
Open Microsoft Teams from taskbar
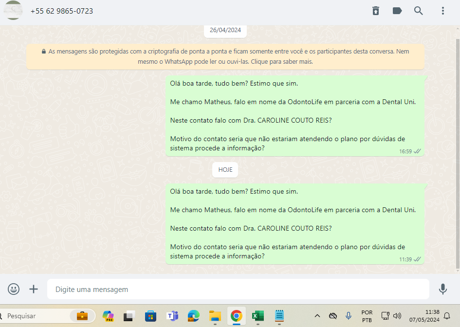[x=172, y=316]
